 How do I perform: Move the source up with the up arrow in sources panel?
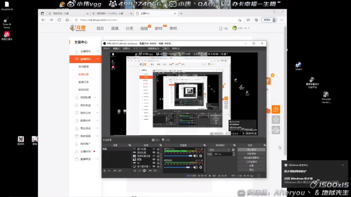(x=150, y=171)
